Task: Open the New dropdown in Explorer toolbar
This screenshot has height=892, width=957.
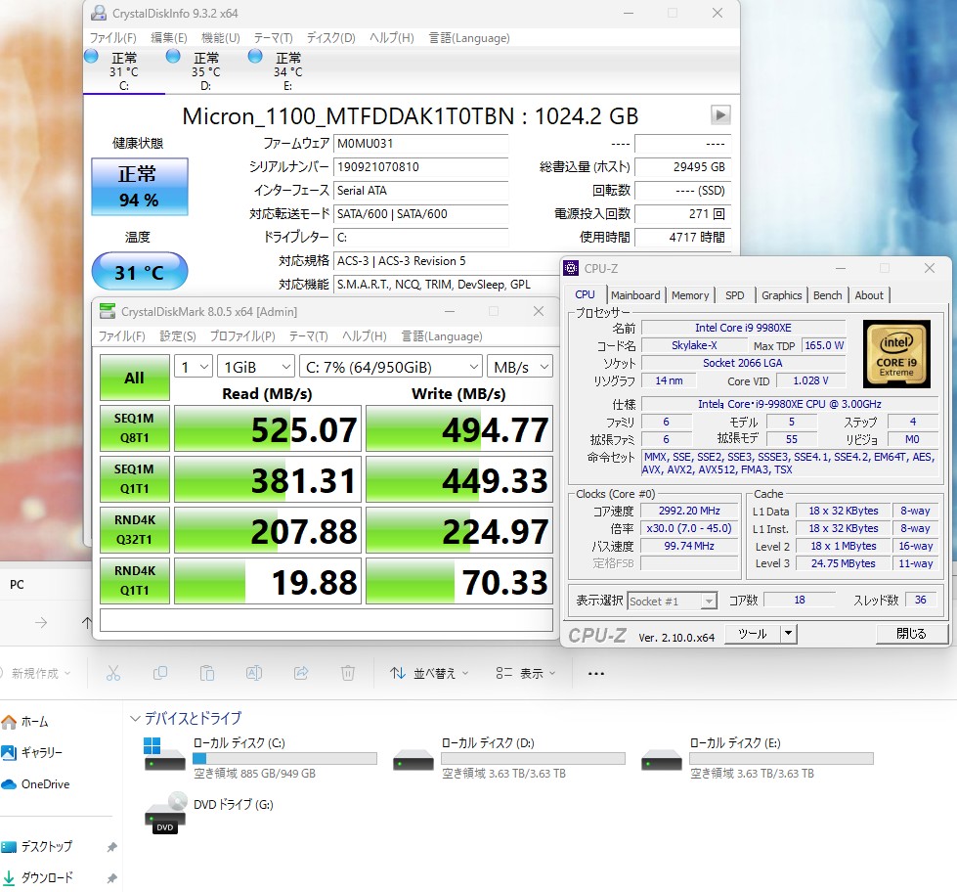Action: (x=36, y=674)
